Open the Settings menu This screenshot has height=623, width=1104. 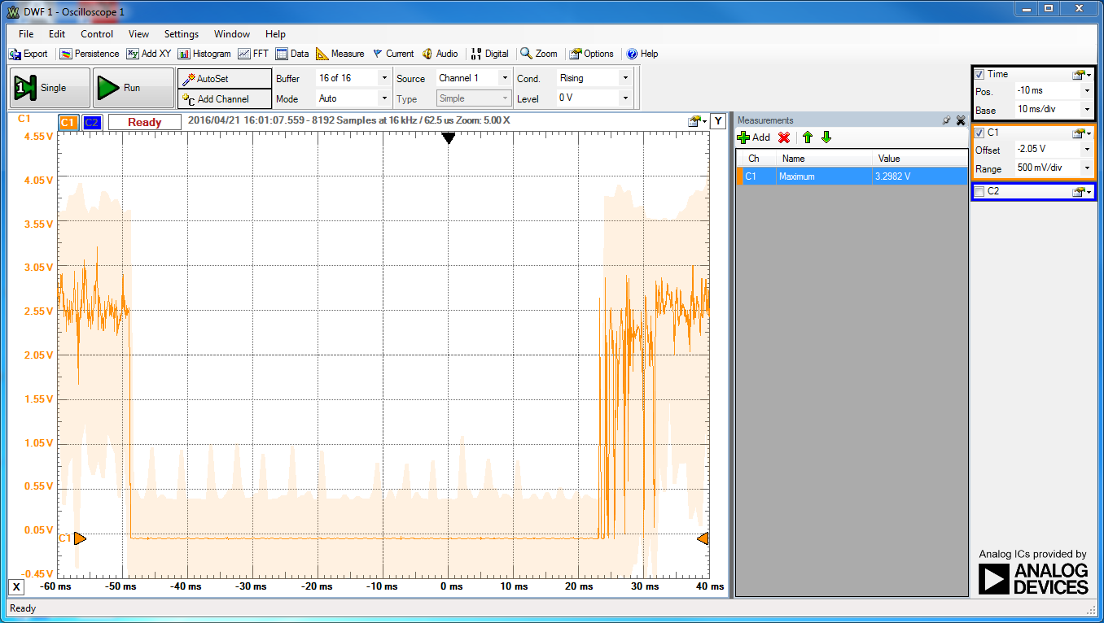(x=181, y=33)
